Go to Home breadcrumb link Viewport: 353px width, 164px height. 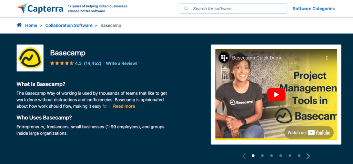coord(31,25)
